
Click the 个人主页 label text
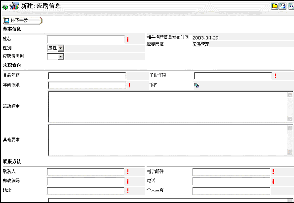point(155,190)
